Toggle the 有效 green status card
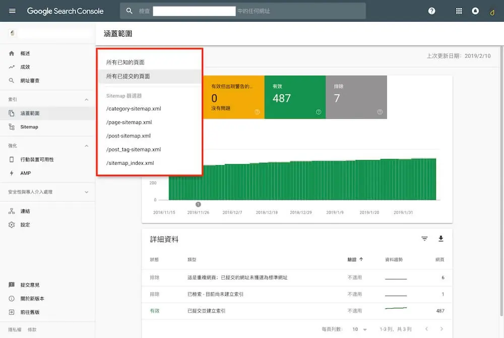The height and width of the screenshot is (338, 504). coord(295,97)
